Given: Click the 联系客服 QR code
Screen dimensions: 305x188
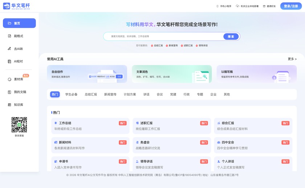Looking at the screenshot, I should click(x=19, y=125).
